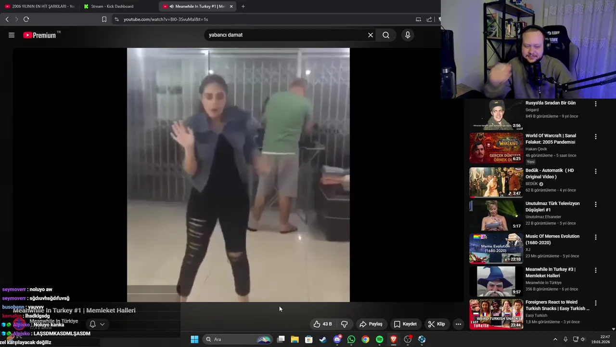Open Bedük Automatik video thumbnail
The height and width of the screenshot is (347, 616).
point(496,183)
